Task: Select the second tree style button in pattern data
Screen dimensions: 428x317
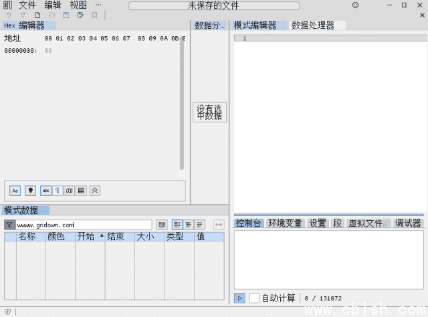Action: click(189, 225)
